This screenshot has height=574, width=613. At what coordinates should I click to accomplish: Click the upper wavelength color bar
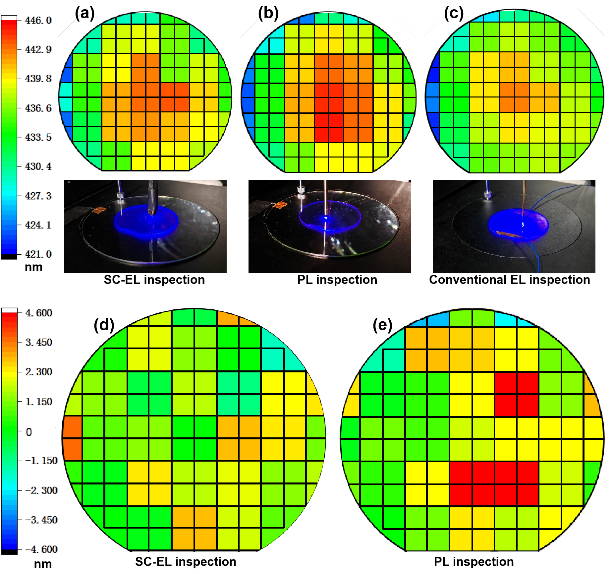click(x=9, y=137)
